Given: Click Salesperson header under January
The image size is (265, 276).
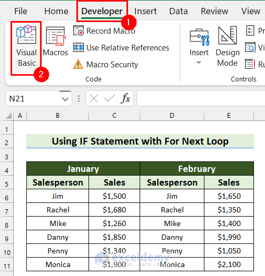Looking at the screenshot, I should (58, 182).
